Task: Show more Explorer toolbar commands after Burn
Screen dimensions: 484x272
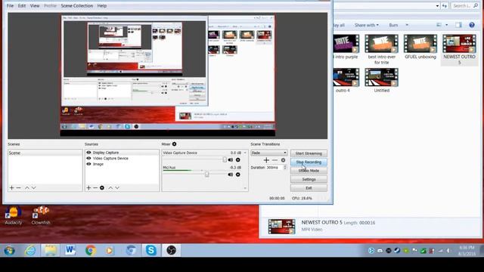Action: (x=407, y=25)
